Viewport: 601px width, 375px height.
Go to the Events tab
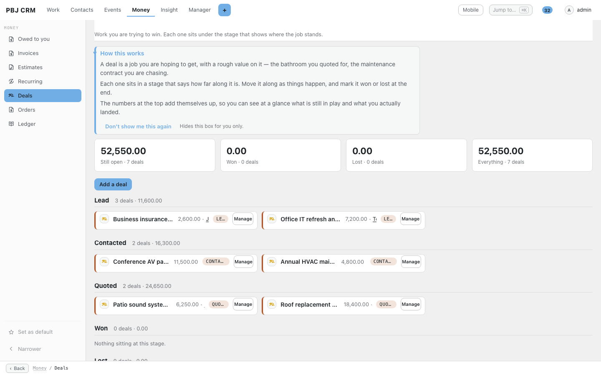click(113, 10)
